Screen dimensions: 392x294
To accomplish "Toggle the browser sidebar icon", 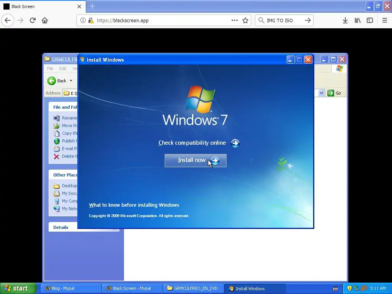I will tap(370, 20).
